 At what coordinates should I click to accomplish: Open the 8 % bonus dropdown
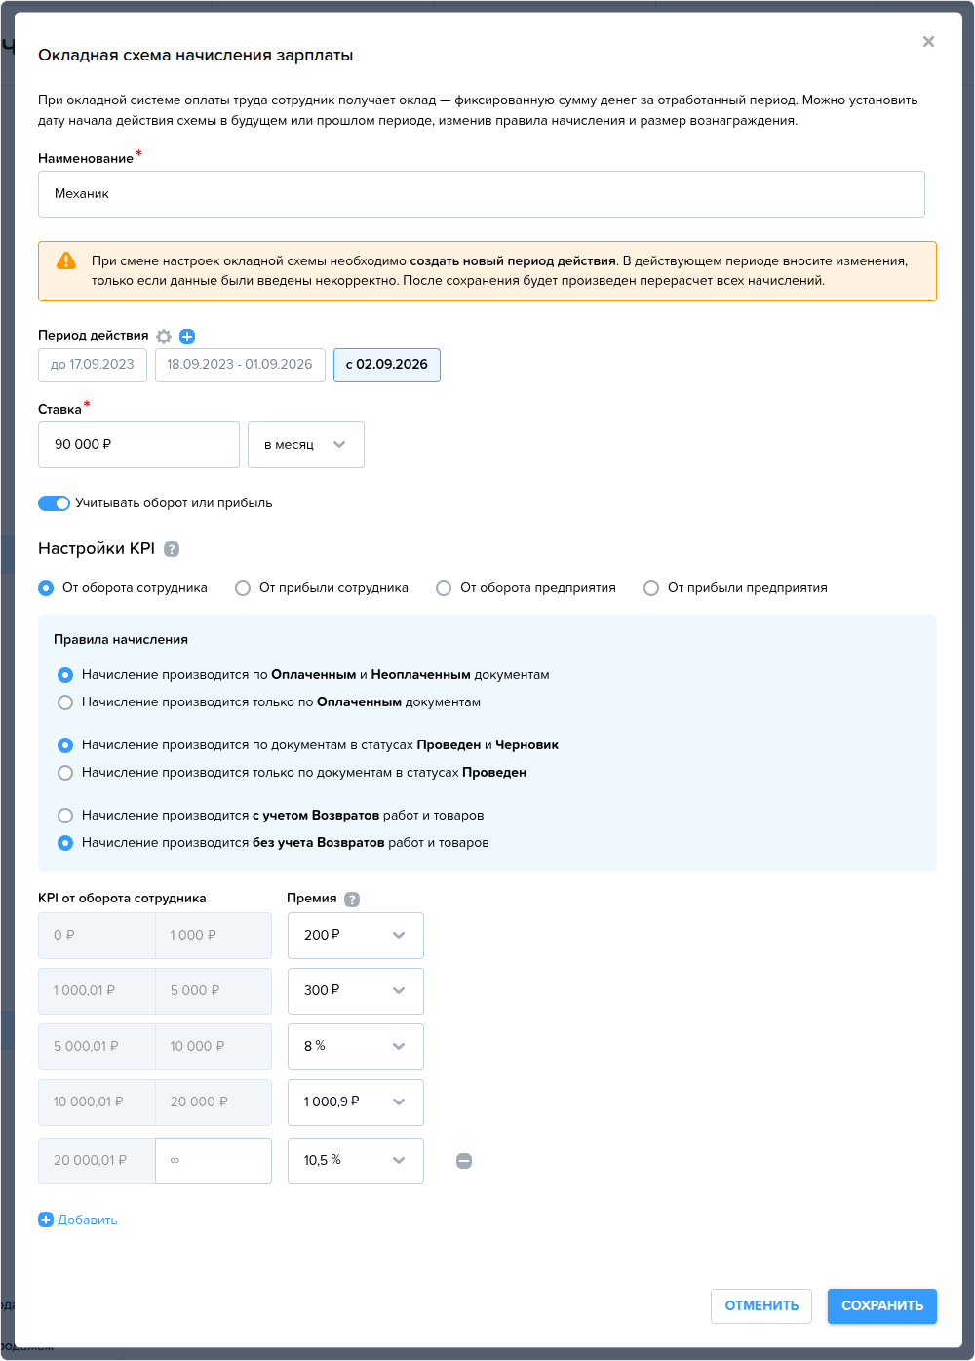(356, 1047)
